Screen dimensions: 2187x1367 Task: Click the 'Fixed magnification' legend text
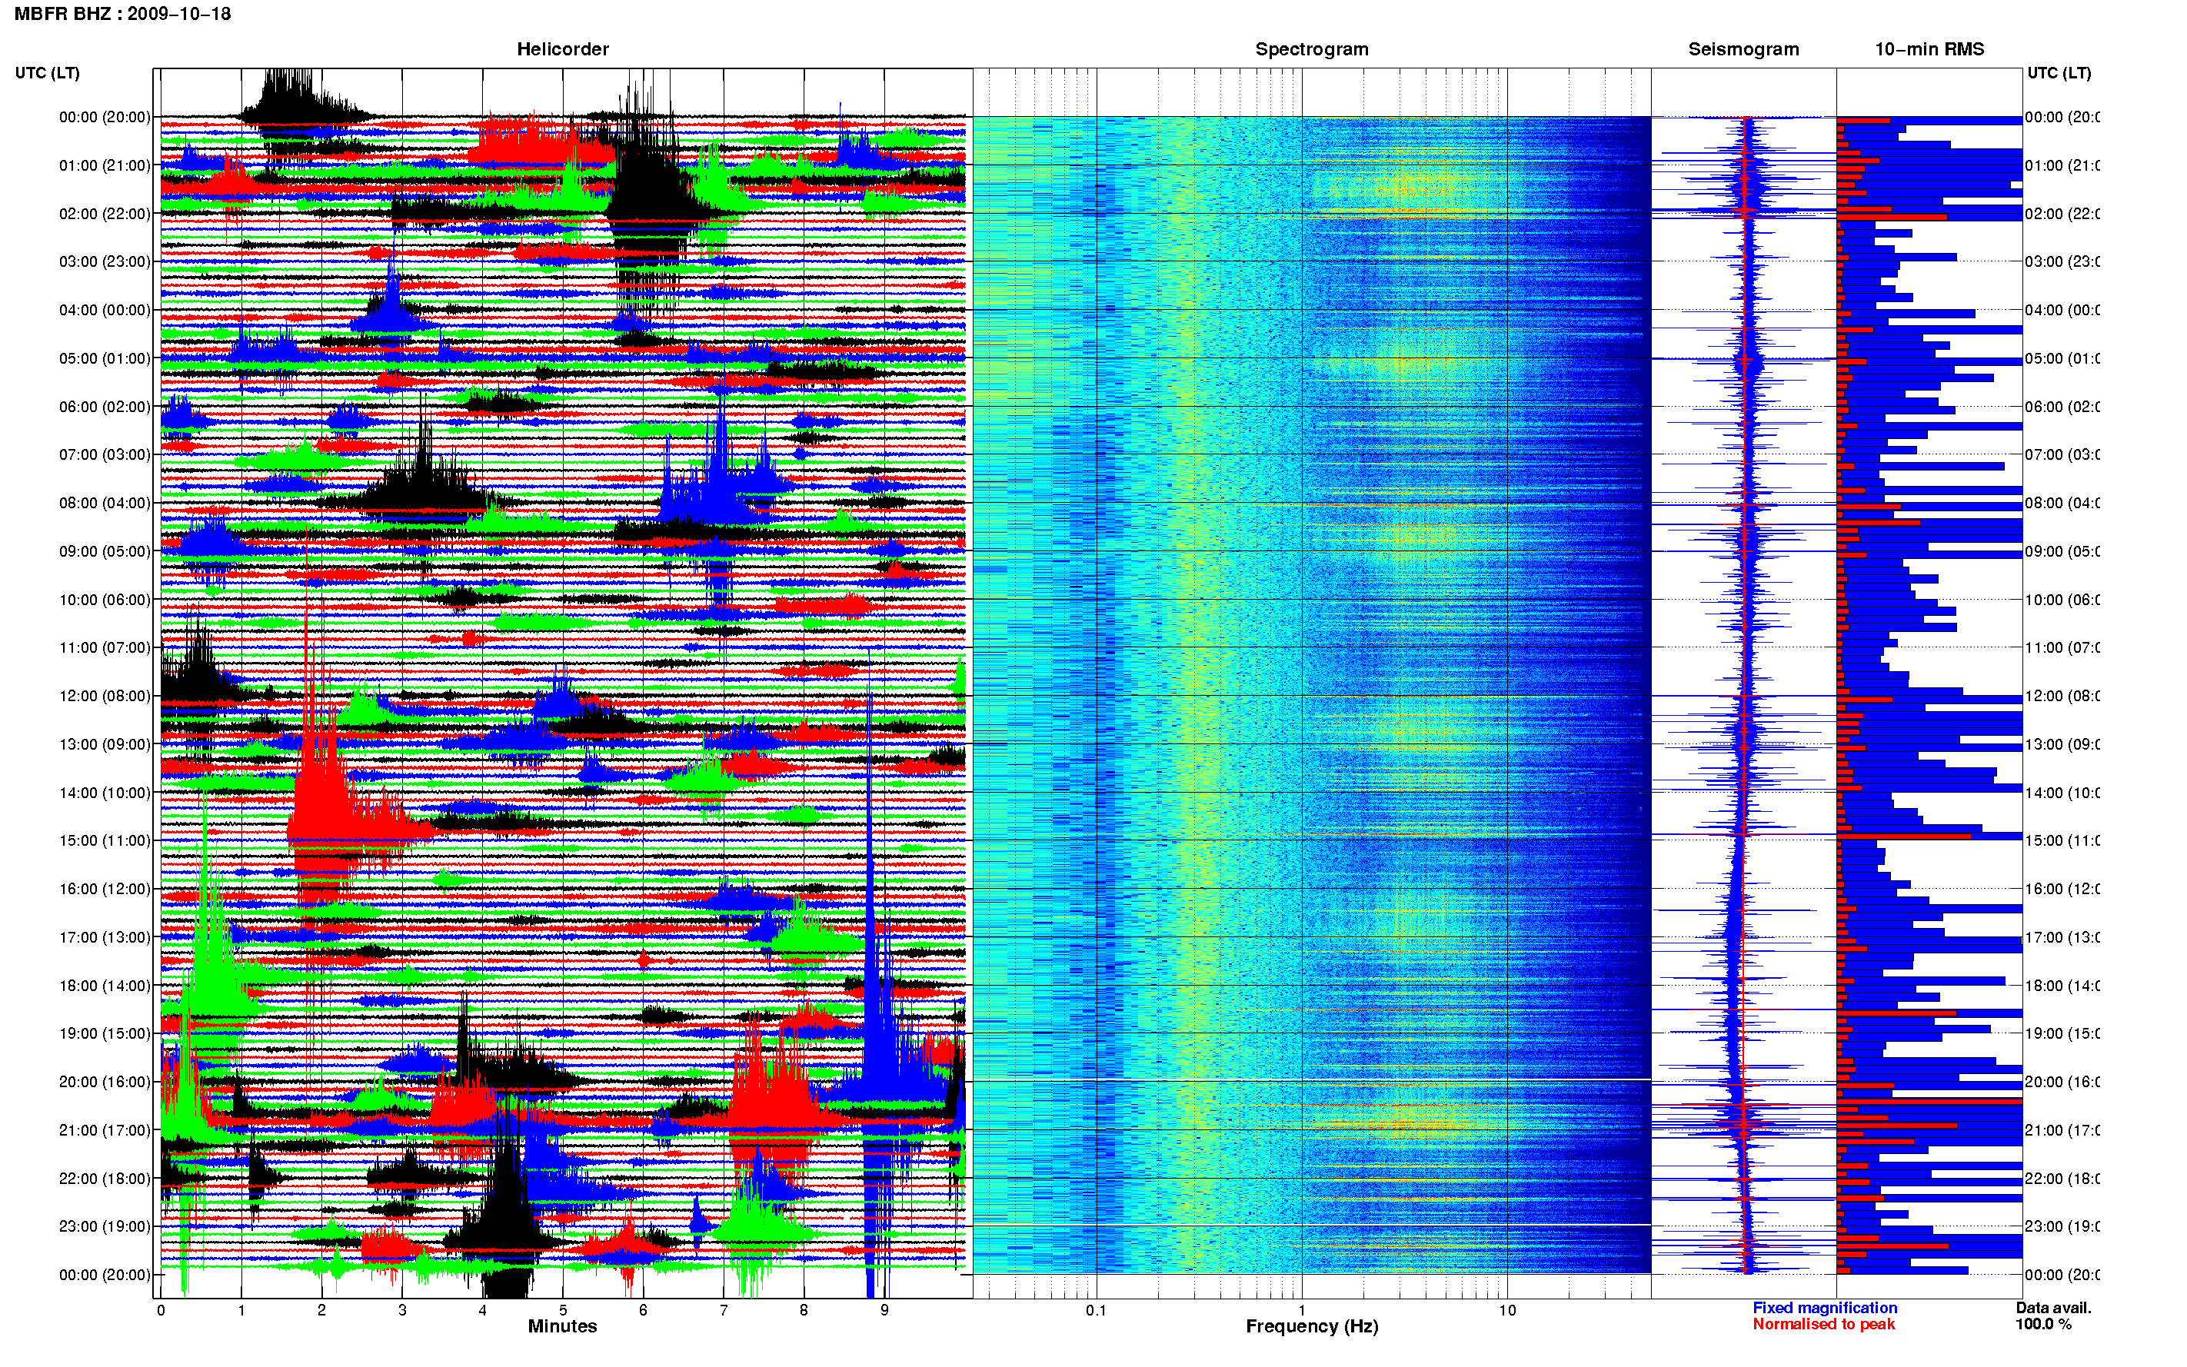coord(1825,1307)
